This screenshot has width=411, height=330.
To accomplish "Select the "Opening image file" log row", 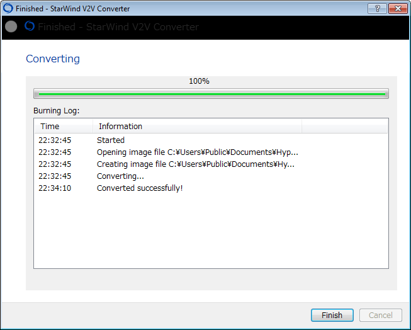I will tap(197, 152).
